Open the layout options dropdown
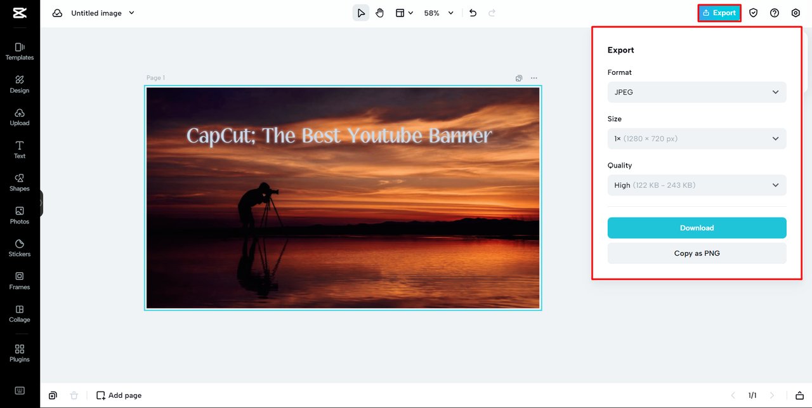The image size is (812, 408). click(x=404, y=13)
